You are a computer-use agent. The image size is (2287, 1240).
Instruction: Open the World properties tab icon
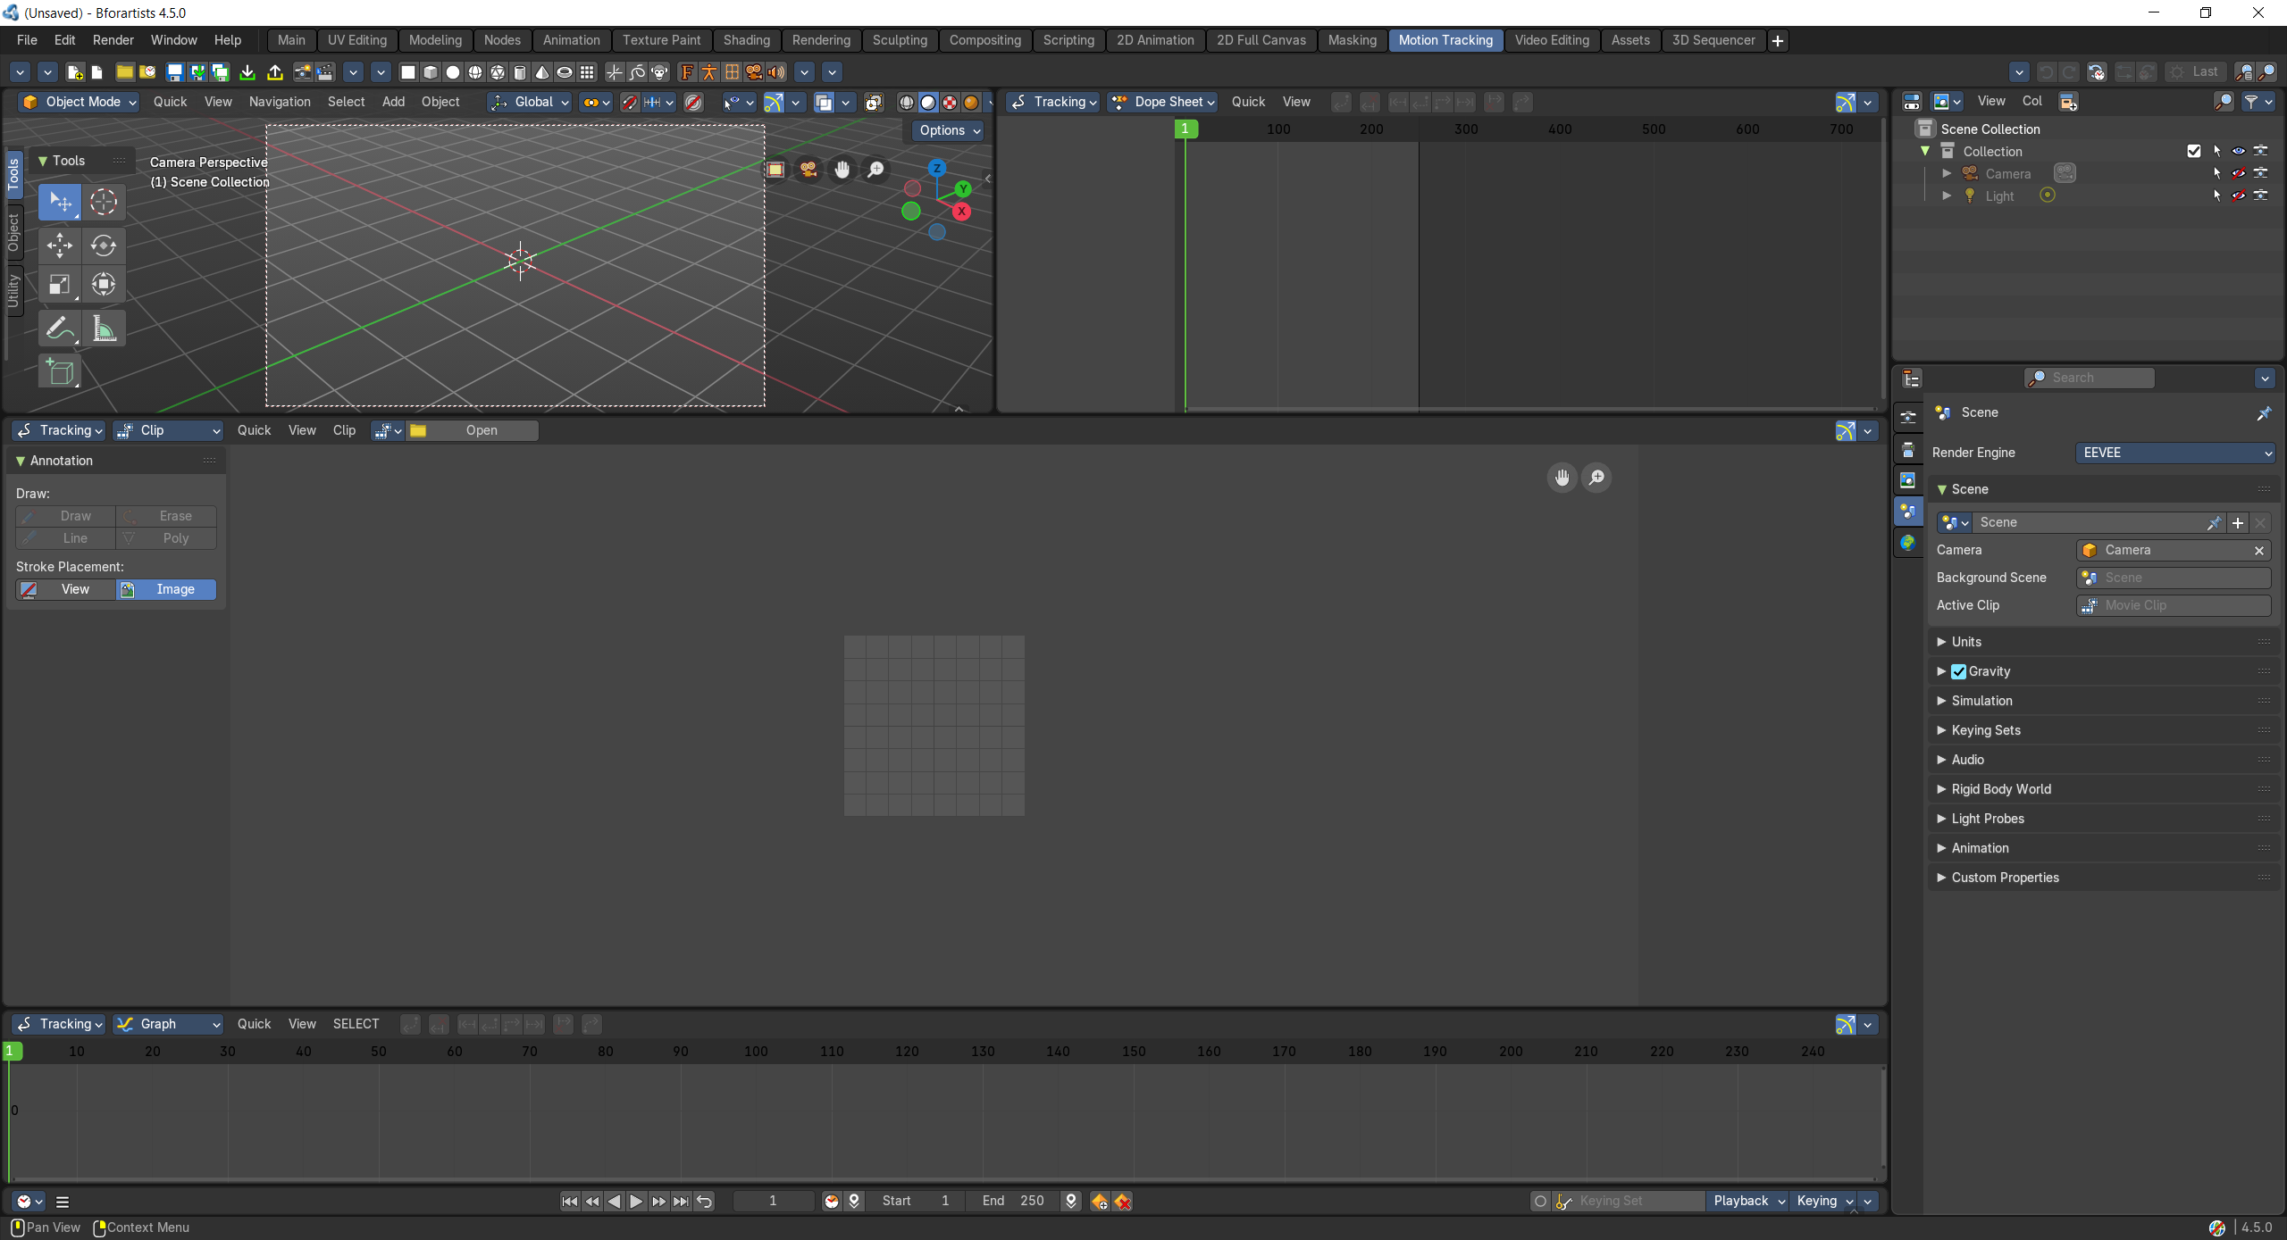click(1908, 543)
